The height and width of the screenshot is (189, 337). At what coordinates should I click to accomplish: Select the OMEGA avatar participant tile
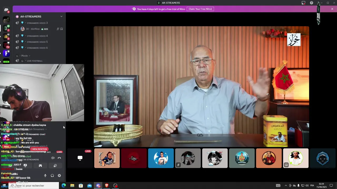(107, 158)
